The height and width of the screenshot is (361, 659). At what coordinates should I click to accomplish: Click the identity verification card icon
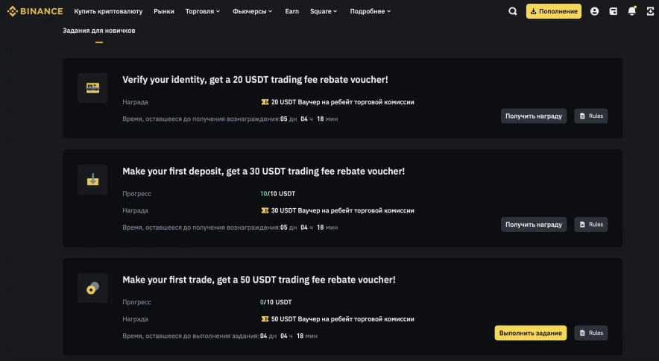92,88
